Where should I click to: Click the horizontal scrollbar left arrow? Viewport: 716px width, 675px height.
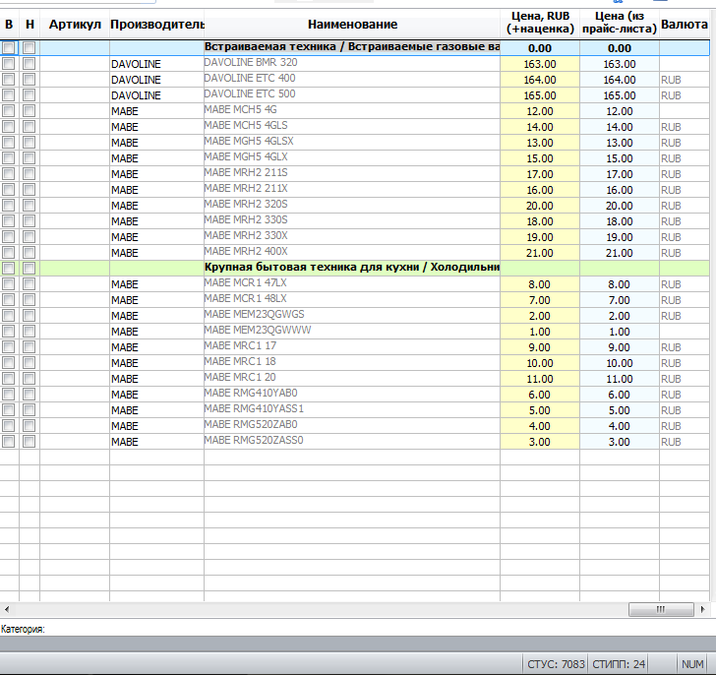click(x=7, y=609)
